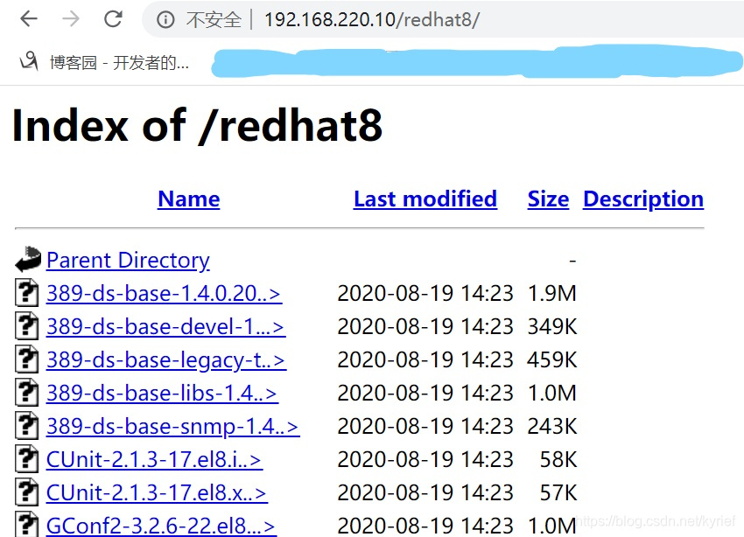Click file icon beside 389-ds-base-libs

tap(26, 392)
